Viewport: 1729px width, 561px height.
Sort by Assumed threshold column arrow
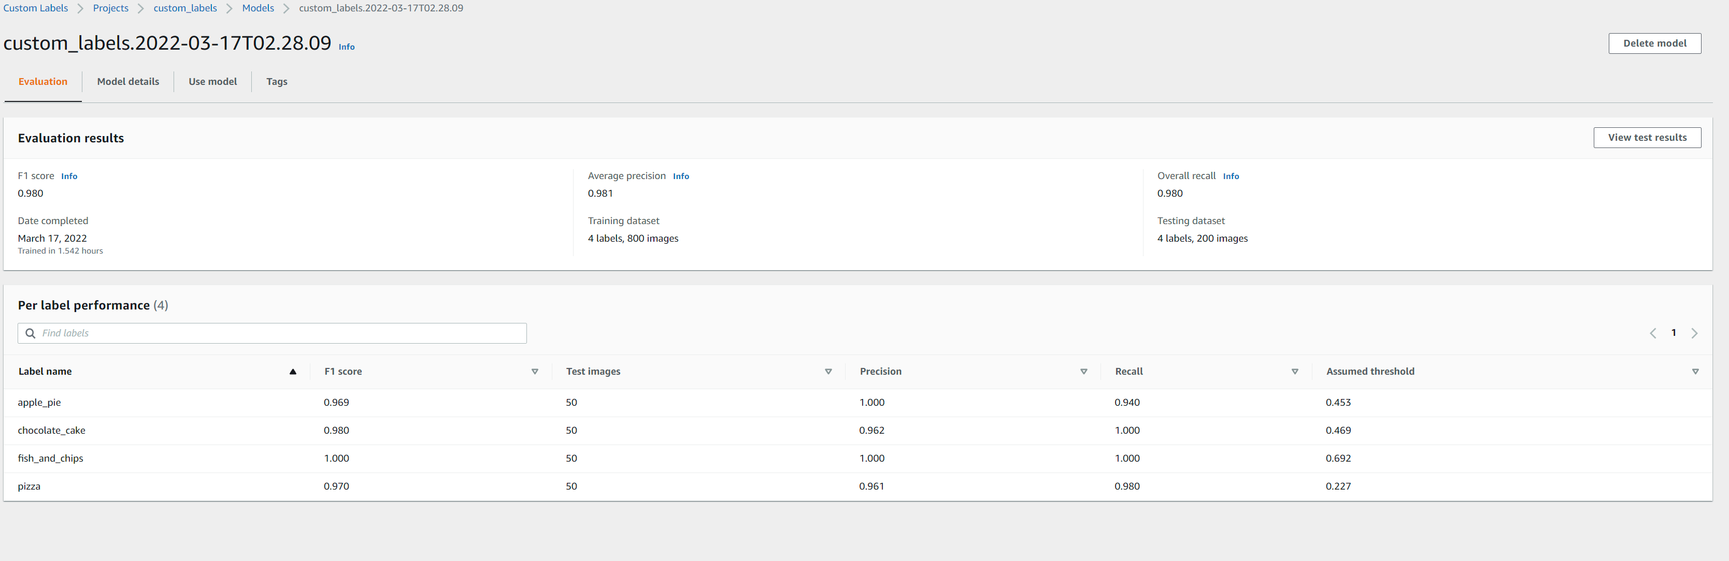(1695, 371)
